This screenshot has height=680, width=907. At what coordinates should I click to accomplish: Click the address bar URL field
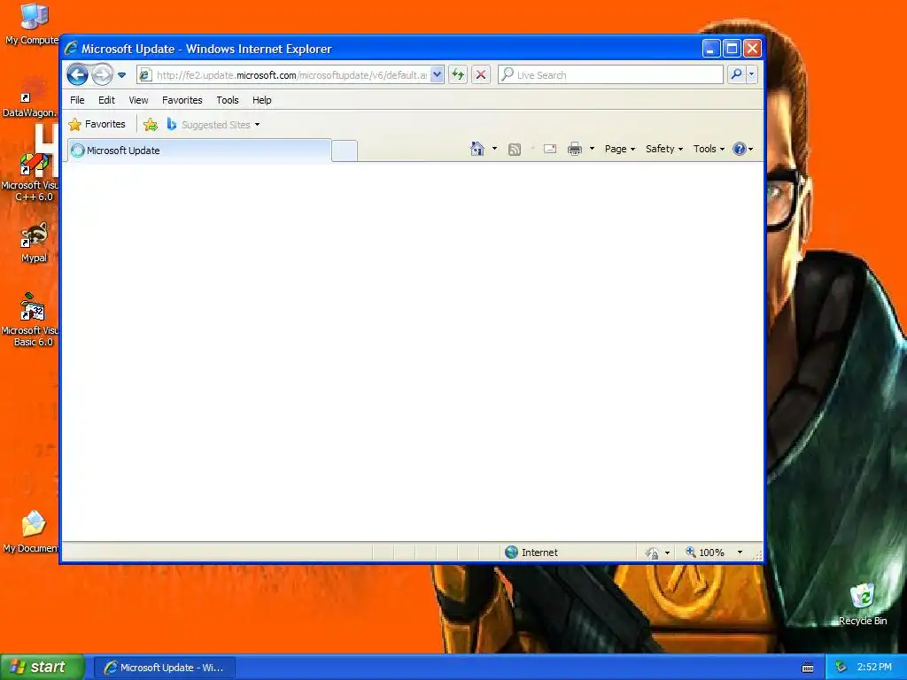coord(284,75)
